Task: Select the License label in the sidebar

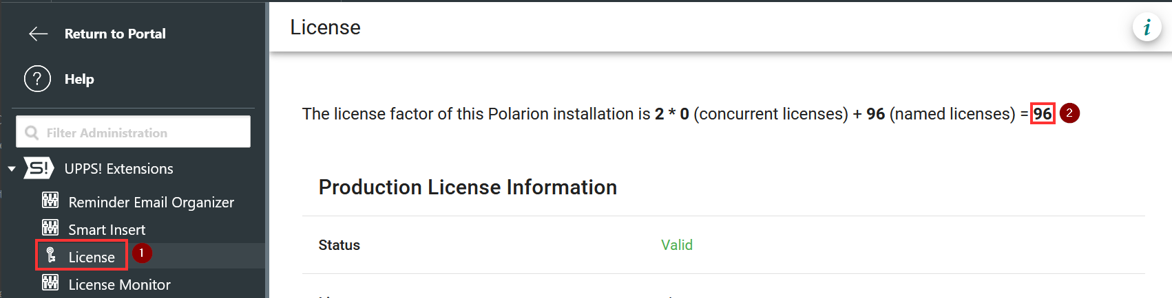Action: [92, 257]
